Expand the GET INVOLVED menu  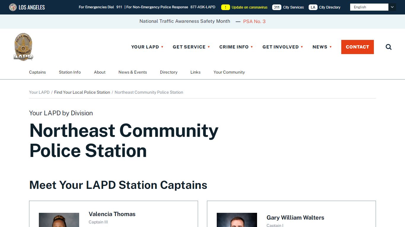pos(283,47)
